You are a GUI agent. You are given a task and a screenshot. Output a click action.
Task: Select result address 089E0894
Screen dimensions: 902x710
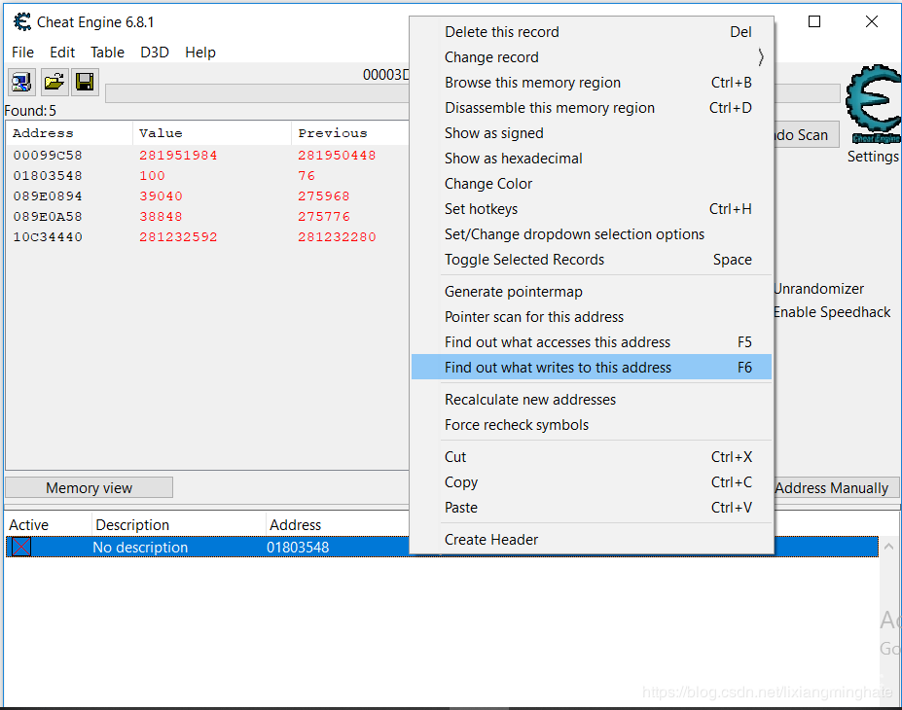coord(48,196)
